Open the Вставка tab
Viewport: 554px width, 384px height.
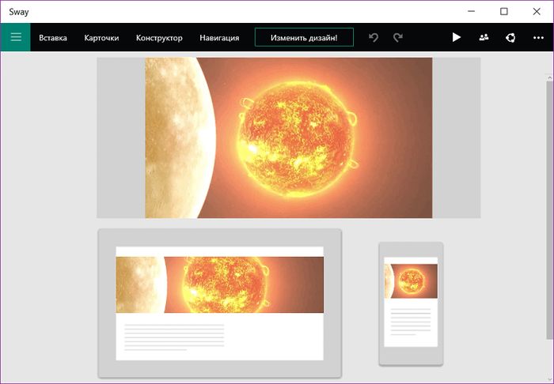(53, 37)
